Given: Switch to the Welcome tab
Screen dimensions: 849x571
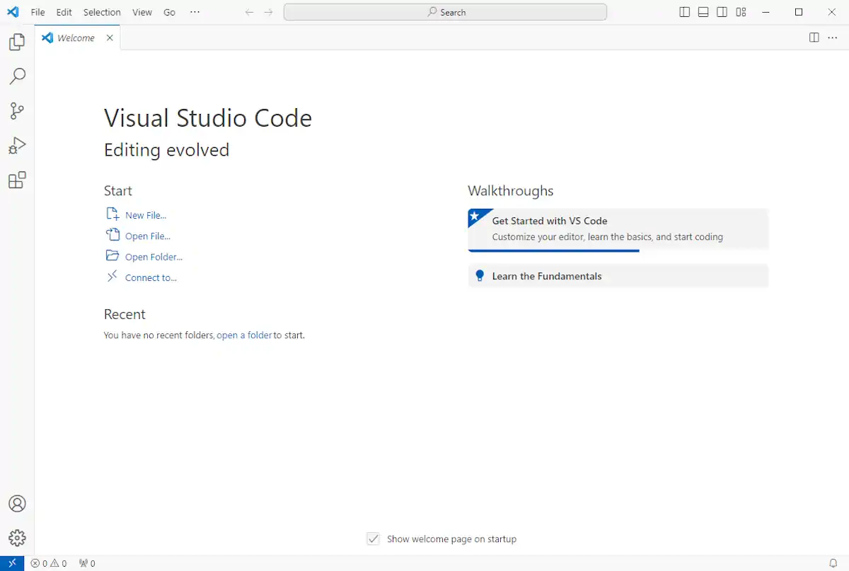Looking at the screenshot, I should 76,38.
